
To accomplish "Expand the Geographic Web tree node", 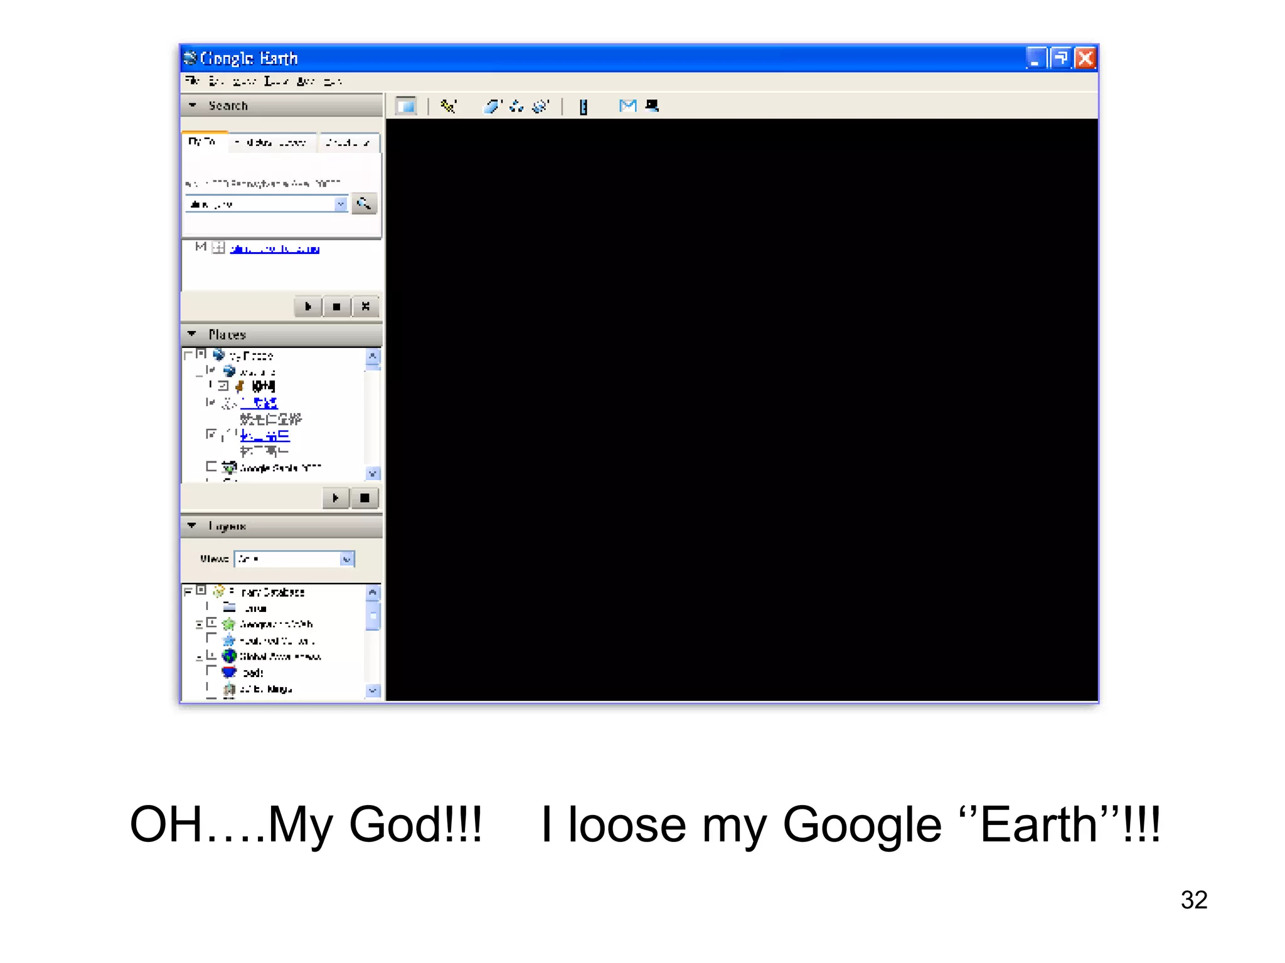I will [x=199, y=624].
